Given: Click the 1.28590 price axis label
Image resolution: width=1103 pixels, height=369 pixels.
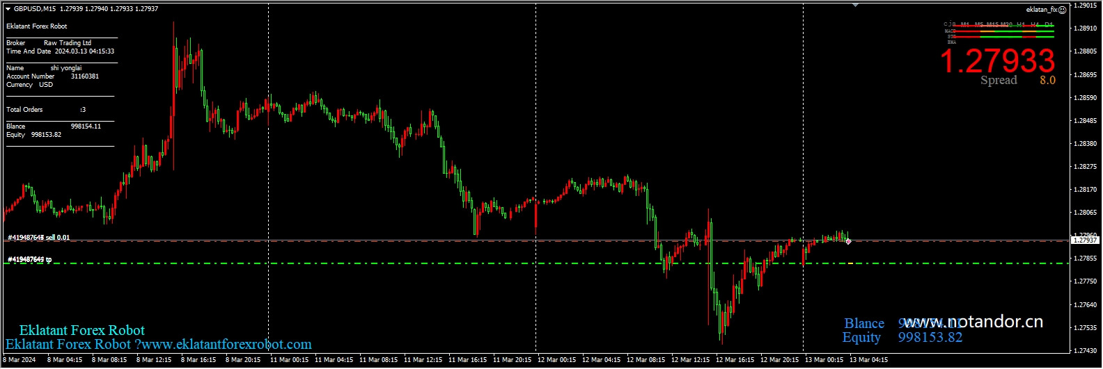Looking at the screenshot, I should tap(1085, 98).
